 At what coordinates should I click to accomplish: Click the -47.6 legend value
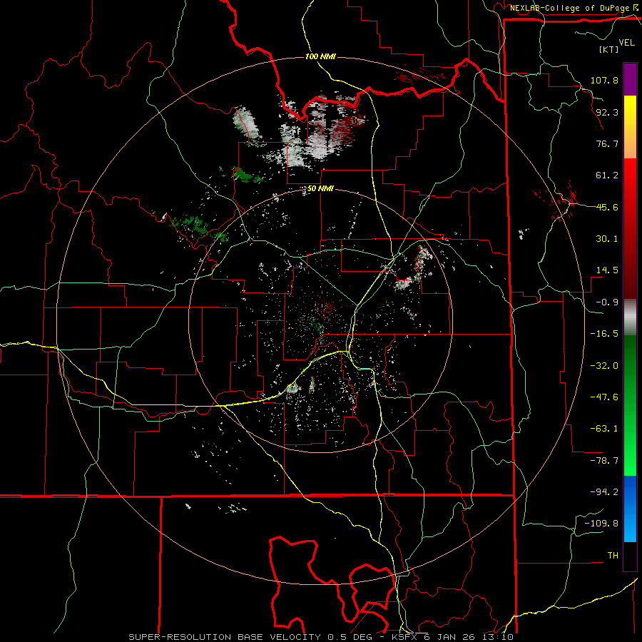(604, 397)
